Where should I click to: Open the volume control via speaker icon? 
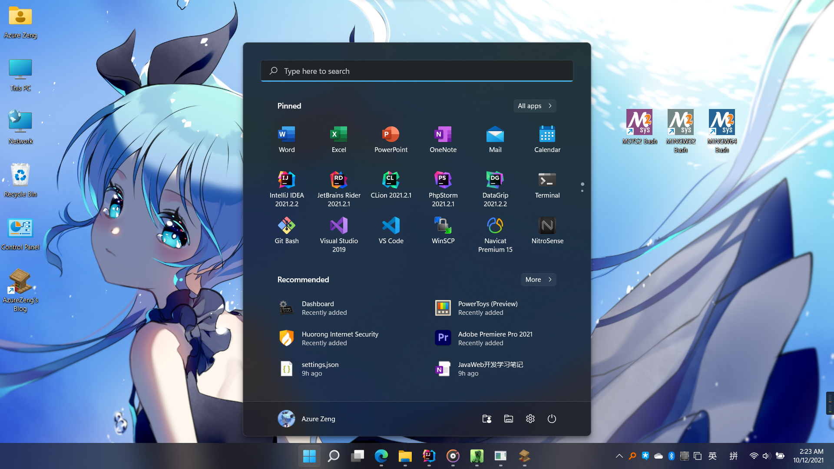766,456
